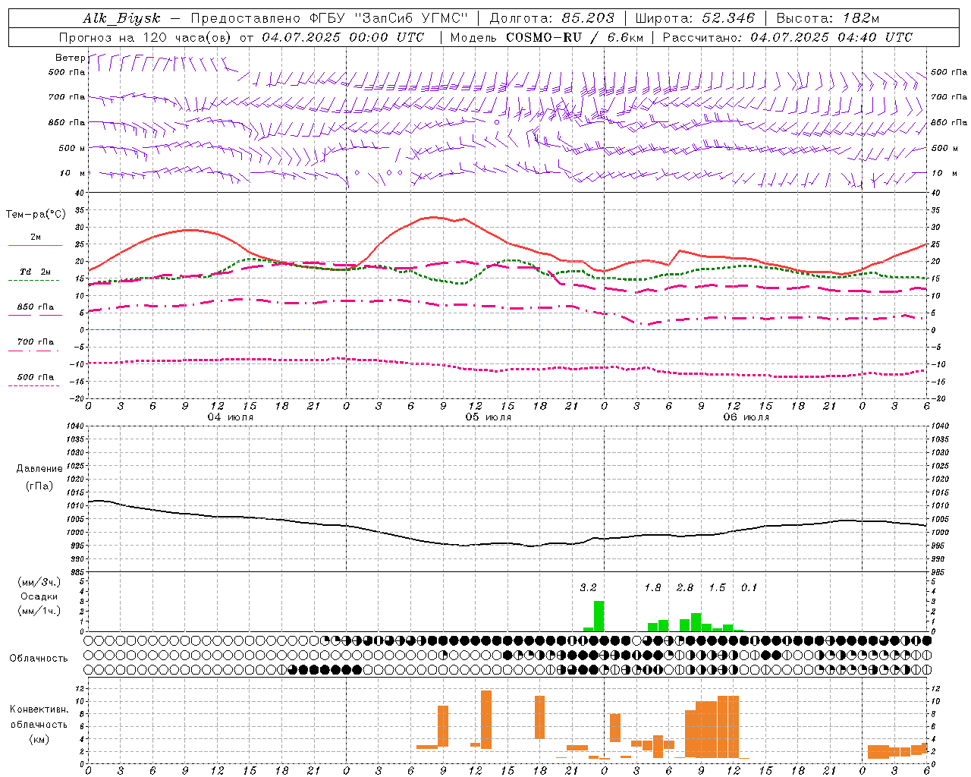Screen dimensions: 971x777
Task: Click the "Td 2м" dew point legend entry
Action: (x=36, y=272)
